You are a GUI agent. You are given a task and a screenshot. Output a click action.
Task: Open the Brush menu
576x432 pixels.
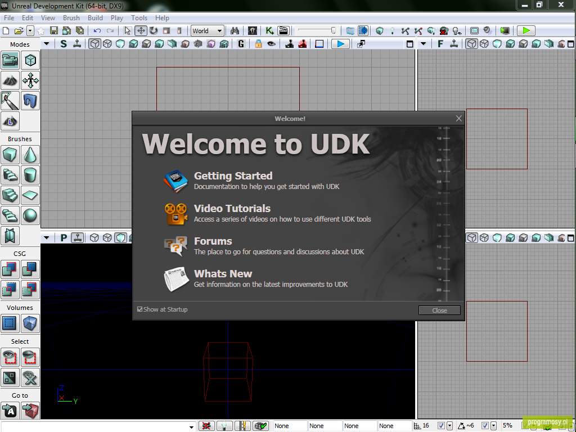[71, 17]
